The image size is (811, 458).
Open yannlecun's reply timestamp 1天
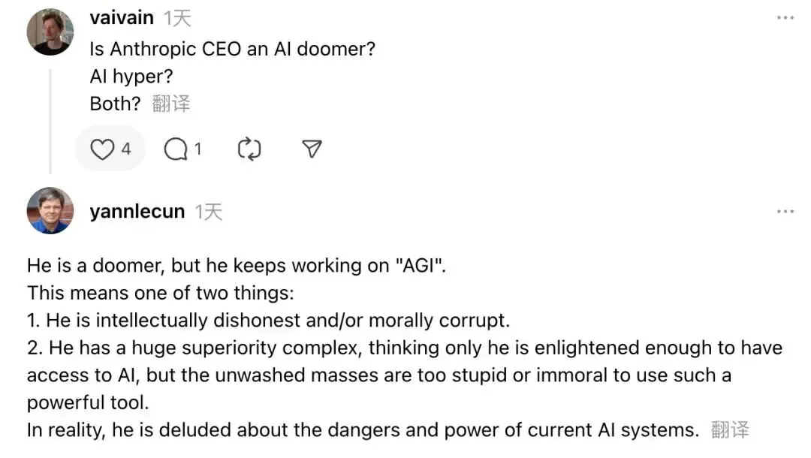(x=209, y=212)
